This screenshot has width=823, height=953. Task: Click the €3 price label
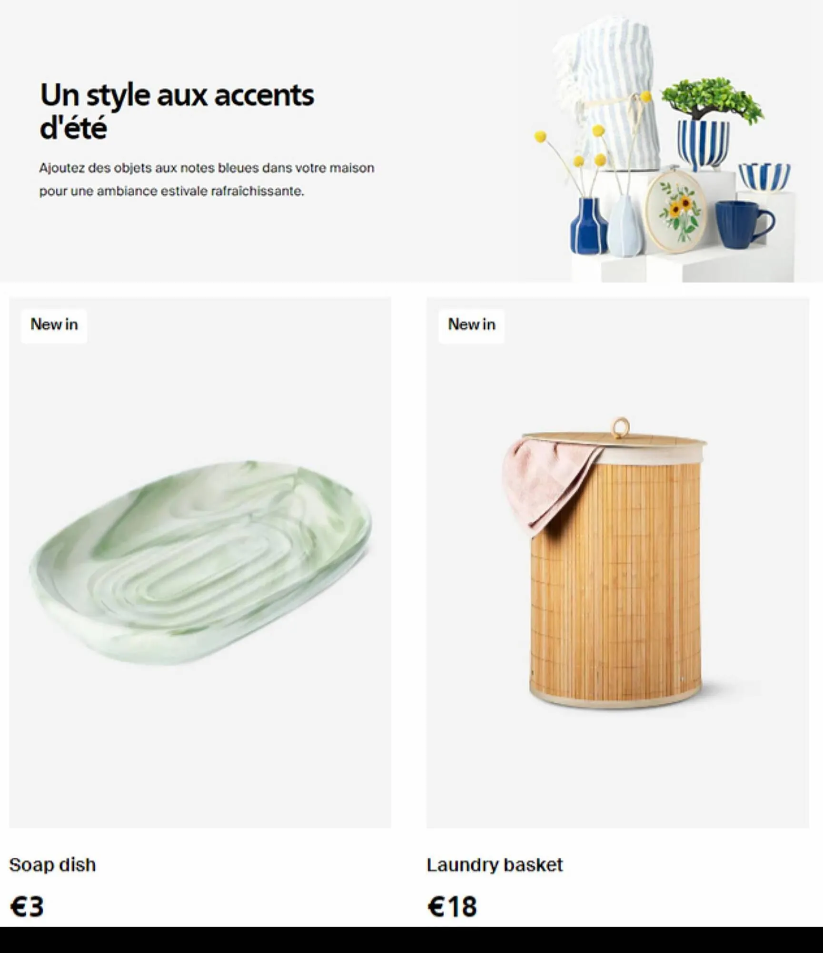click(27, 906)
